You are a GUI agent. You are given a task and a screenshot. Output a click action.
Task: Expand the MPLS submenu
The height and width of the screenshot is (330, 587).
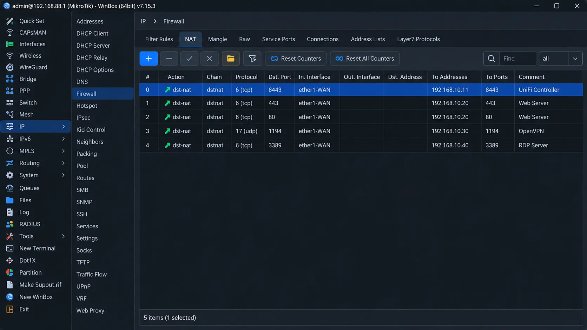point(63,151)
